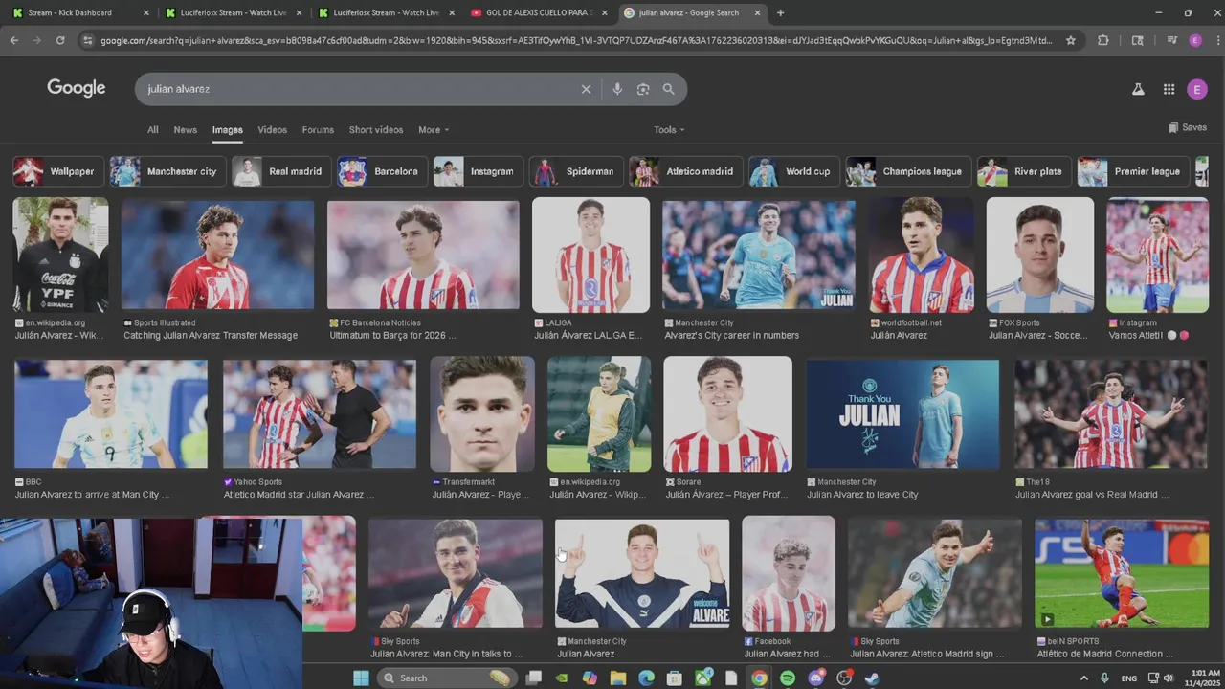This screenshot has width=1225, height=689.
Task: Open the Windows Start menu
Action: pos(361,678)
